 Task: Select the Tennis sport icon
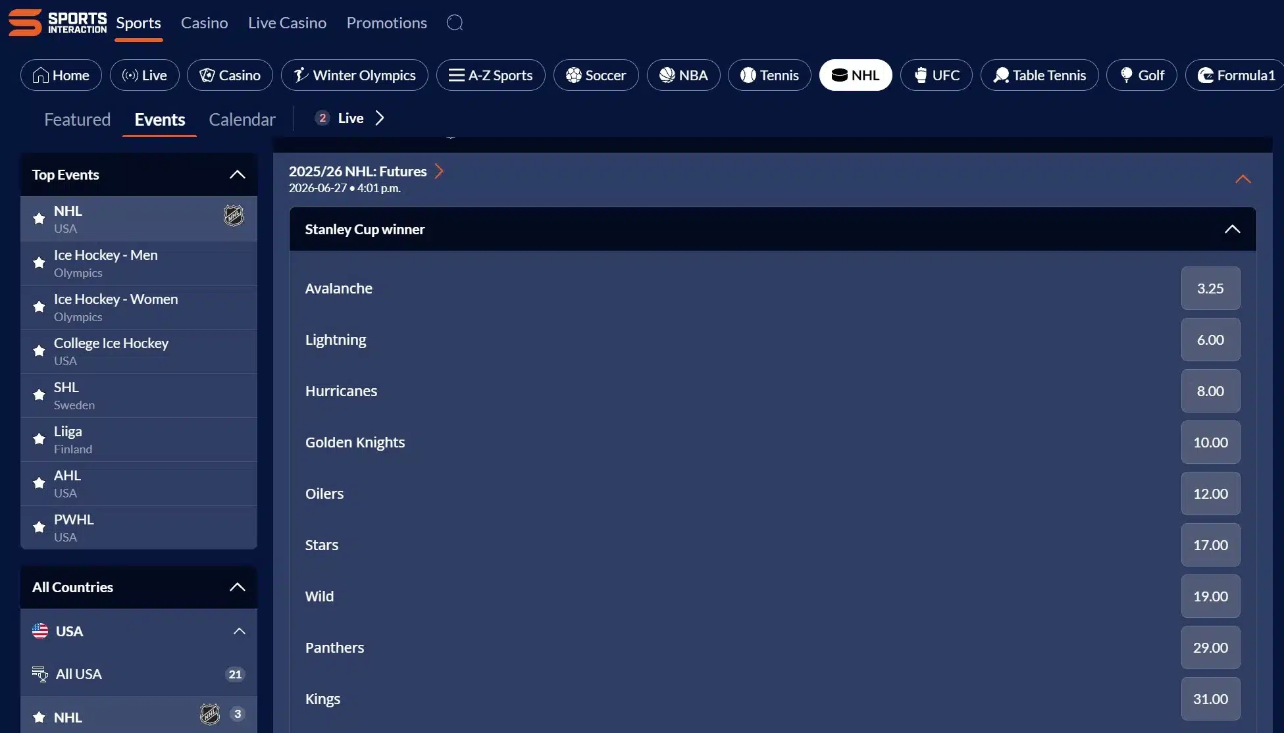point(748,75)
